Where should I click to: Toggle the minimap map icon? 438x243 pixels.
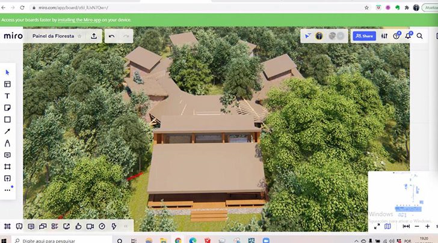click(x=387, y=226)
